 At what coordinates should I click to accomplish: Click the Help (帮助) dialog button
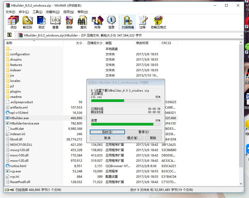click(153, 138)
